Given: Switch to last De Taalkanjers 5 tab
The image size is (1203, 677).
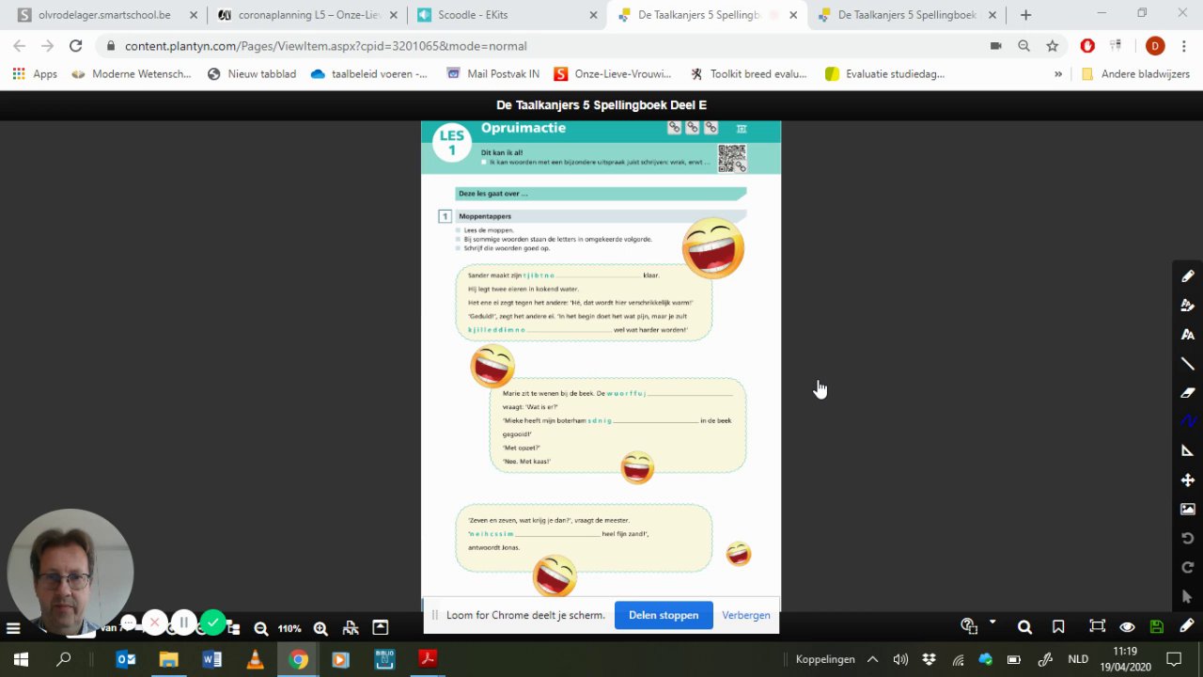Looking at the screenshot, I should tap(907, 15).
